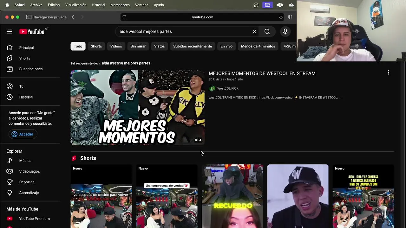Click the video description text 'westCOL TRANSMITIDO EN KICK'
Viewport: 406px width, 228px height.
275,98
